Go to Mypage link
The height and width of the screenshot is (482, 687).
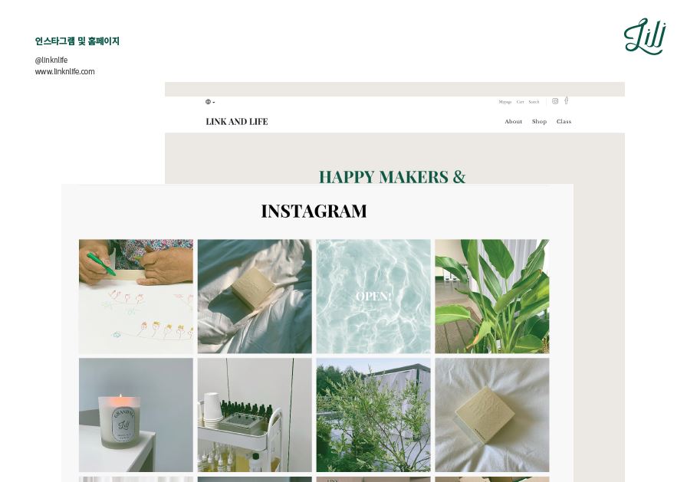[x=505, y=102]
